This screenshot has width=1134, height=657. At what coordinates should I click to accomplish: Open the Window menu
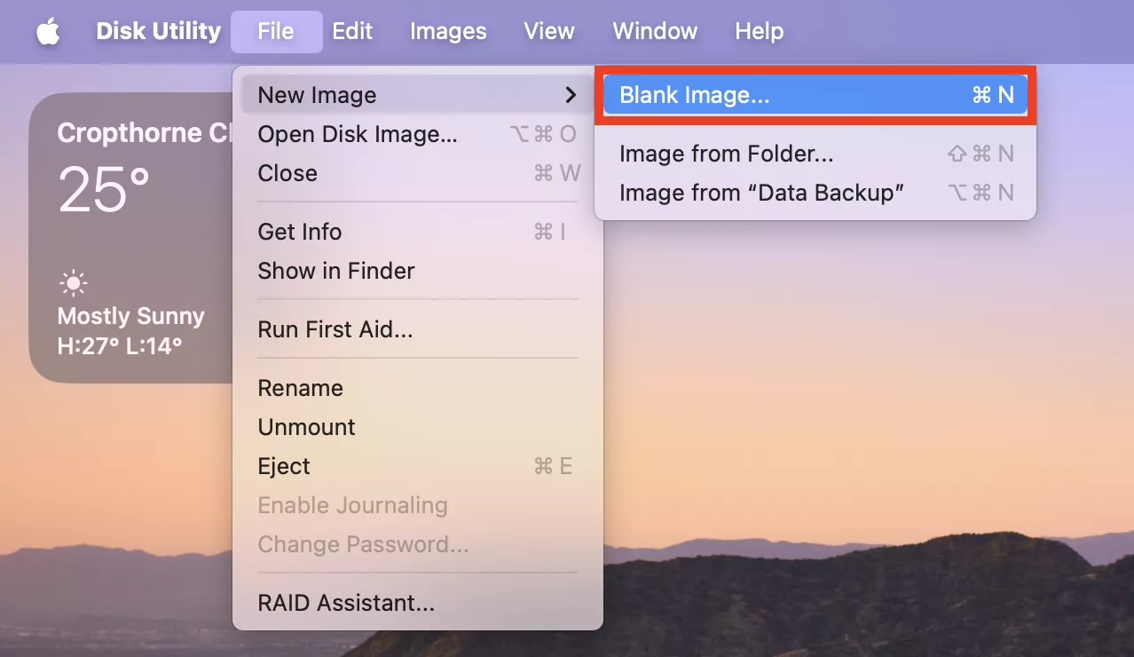pyautogui.click(x=655, y=32)
